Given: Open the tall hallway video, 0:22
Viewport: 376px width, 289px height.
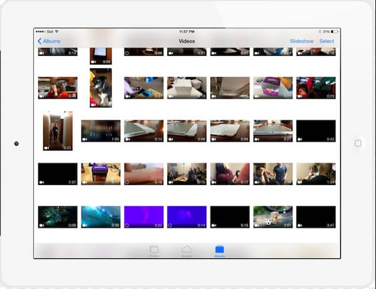Looking at the screenshot, I should [x=58, y=131].
